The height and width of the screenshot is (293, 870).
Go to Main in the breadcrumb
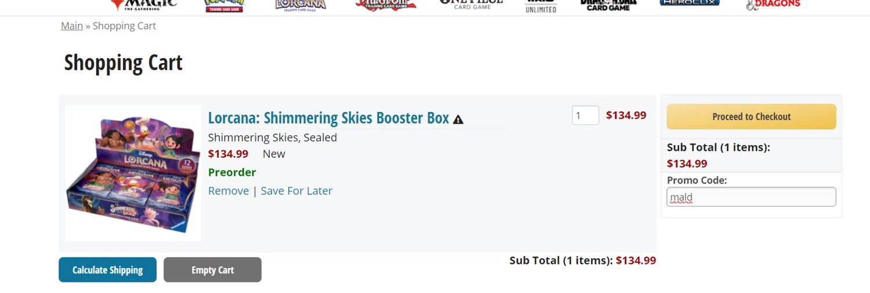click(72, 26)
